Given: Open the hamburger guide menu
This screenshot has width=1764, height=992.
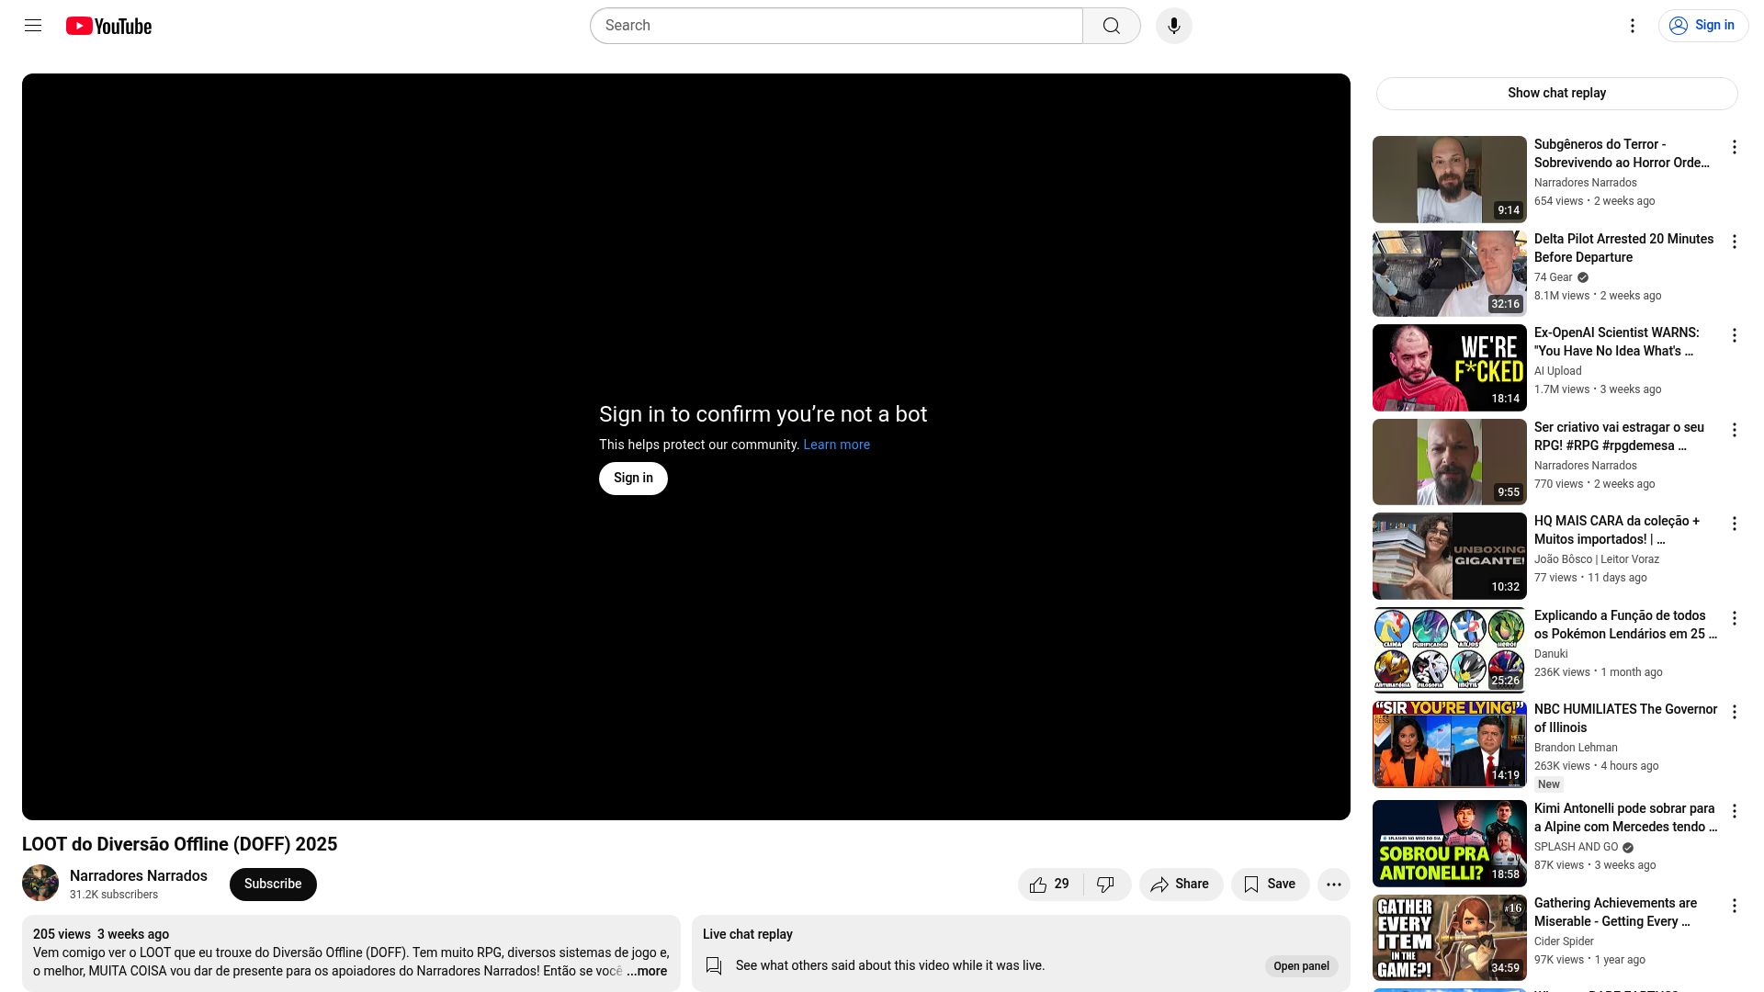Looking at the screenshot, I should [33, 26].
